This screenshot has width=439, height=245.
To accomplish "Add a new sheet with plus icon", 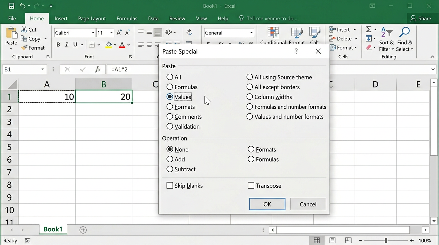I will point(83,230).
